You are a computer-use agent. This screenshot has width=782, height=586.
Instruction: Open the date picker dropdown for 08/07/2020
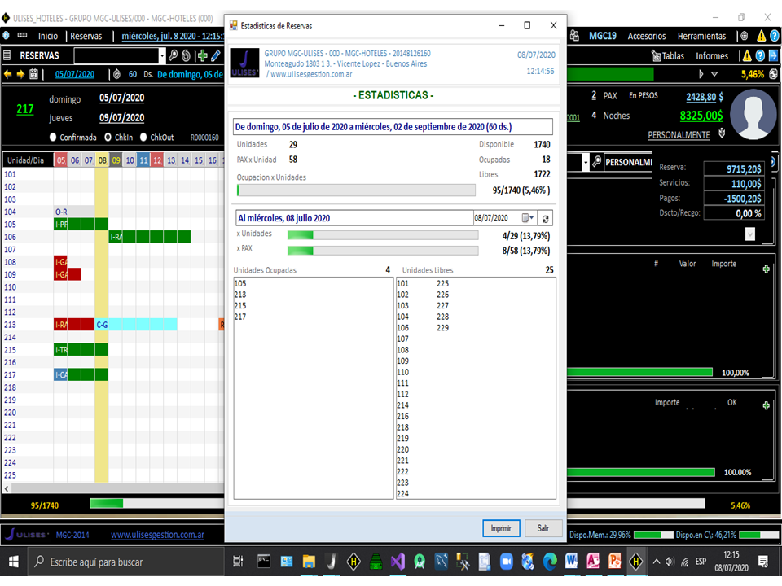(531, 217)
